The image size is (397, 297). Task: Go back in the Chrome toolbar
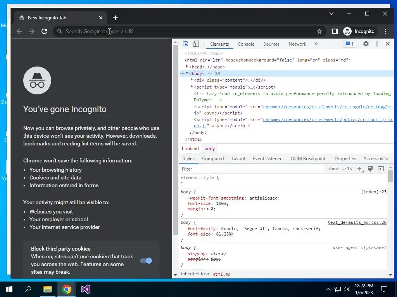[x=19, y=31]
